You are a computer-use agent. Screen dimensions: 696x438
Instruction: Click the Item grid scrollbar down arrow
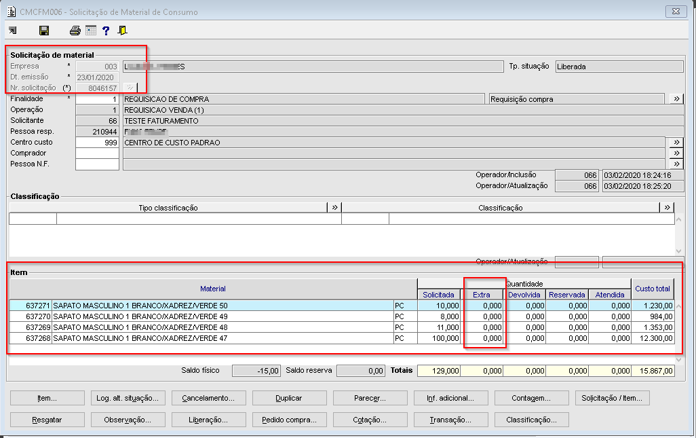tap(678, 359)
